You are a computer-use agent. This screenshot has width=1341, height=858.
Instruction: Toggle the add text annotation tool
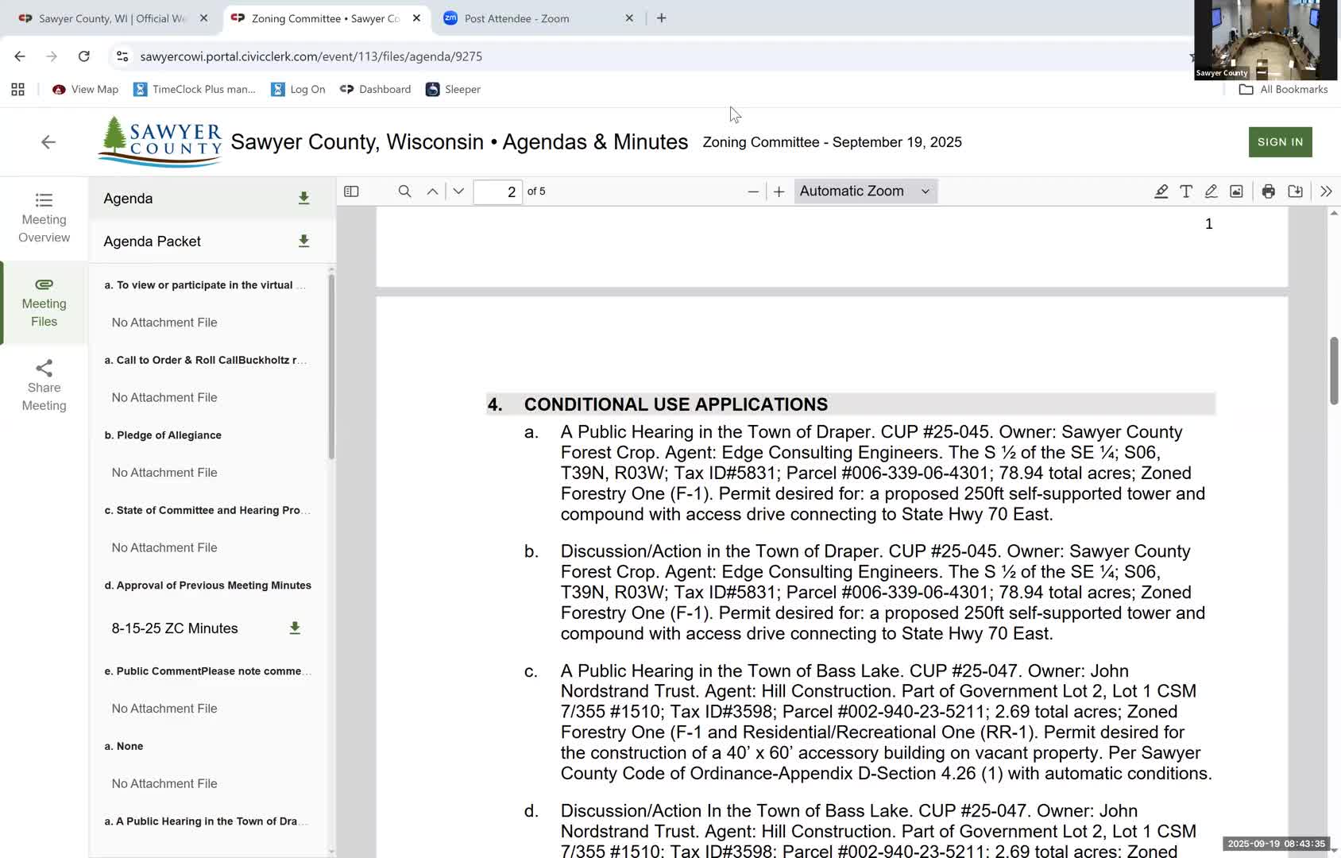(1186, 191)
